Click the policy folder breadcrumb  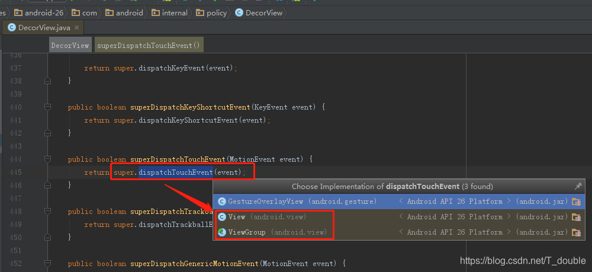click(211, 13)
